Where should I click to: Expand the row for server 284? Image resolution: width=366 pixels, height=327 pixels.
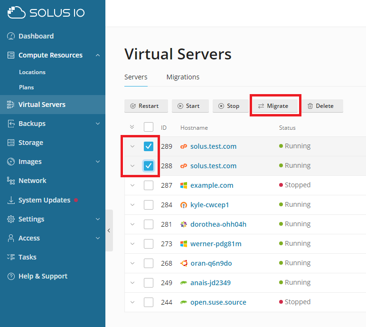132,205
